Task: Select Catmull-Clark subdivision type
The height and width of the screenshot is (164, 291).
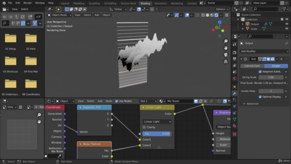Action: point(252,66)
